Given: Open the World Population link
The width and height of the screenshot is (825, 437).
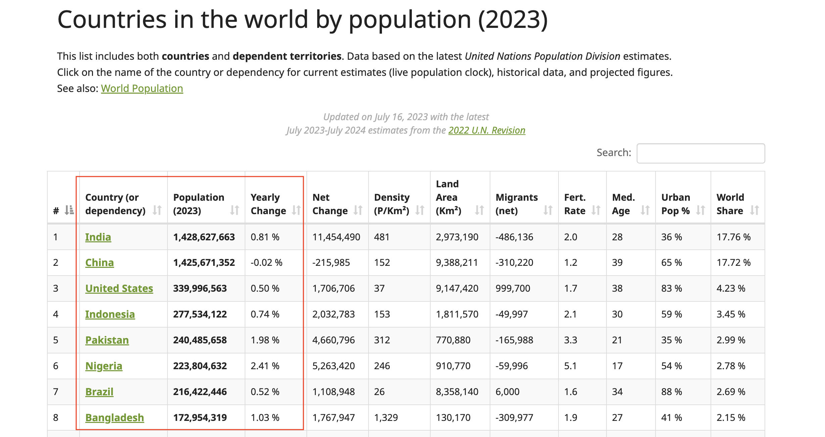Looking at the screenshot, I should point(142,88).
